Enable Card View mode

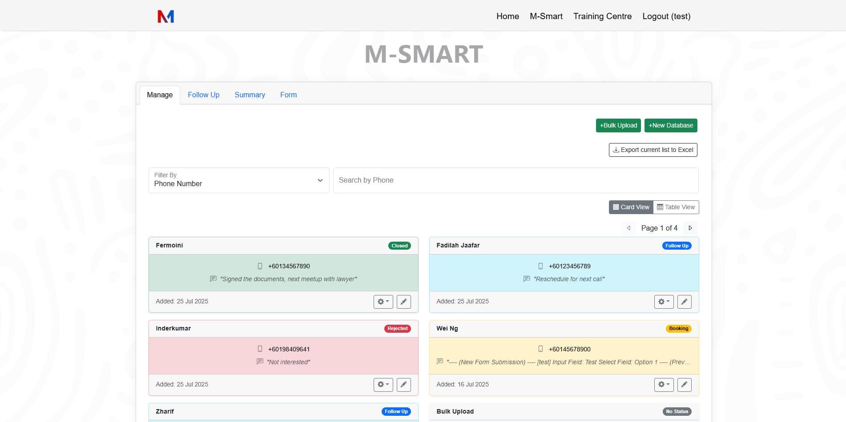(630, 207)
